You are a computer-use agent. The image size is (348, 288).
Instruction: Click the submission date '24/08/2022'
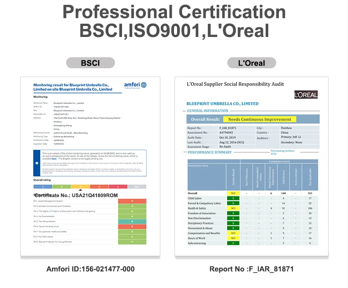(x=59, y=140)
